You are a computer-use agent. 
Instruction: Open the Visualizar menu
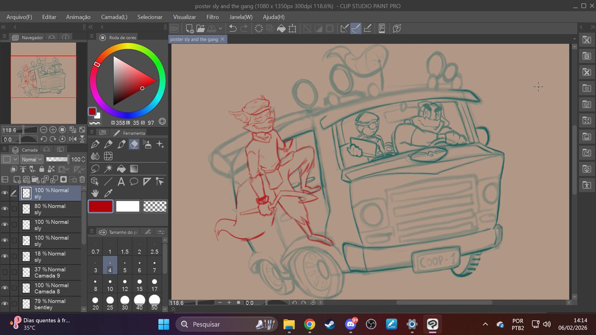click(x=184, y=17)
